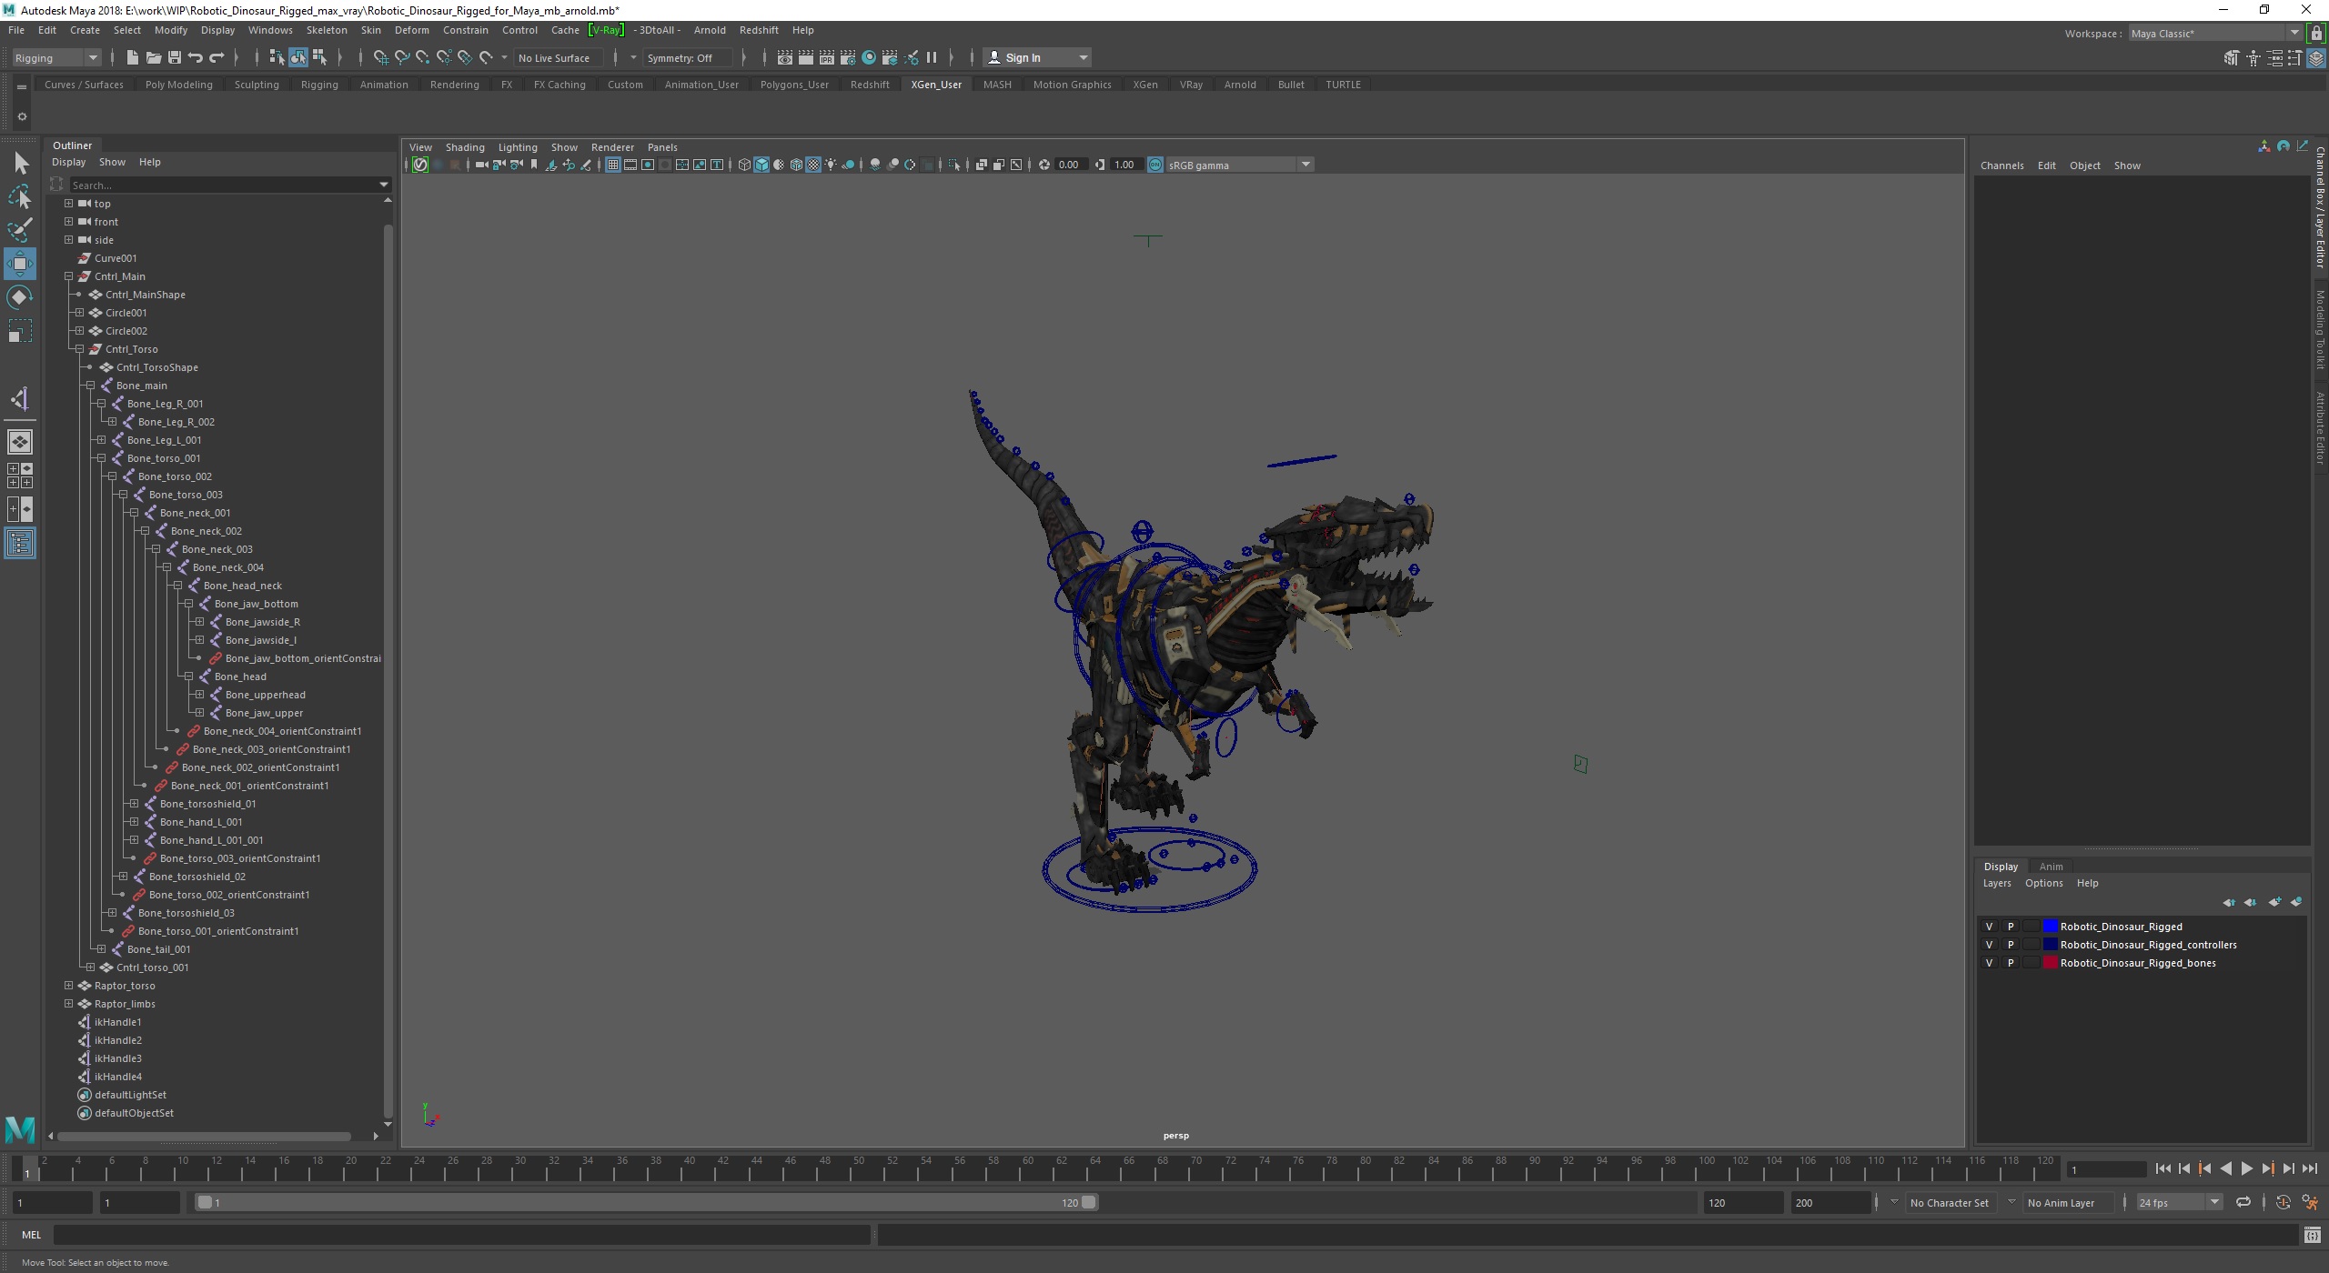Activate the Scale tool in toolbox
This screenshot has width=2329, height=1273.
pyautogui.click(x=20, y=331)
